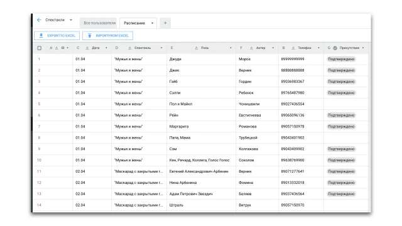This screenshot has height=226, width=402.
Task: Click Подтверждено chip in Гордин row
Action: click(341, 82)
